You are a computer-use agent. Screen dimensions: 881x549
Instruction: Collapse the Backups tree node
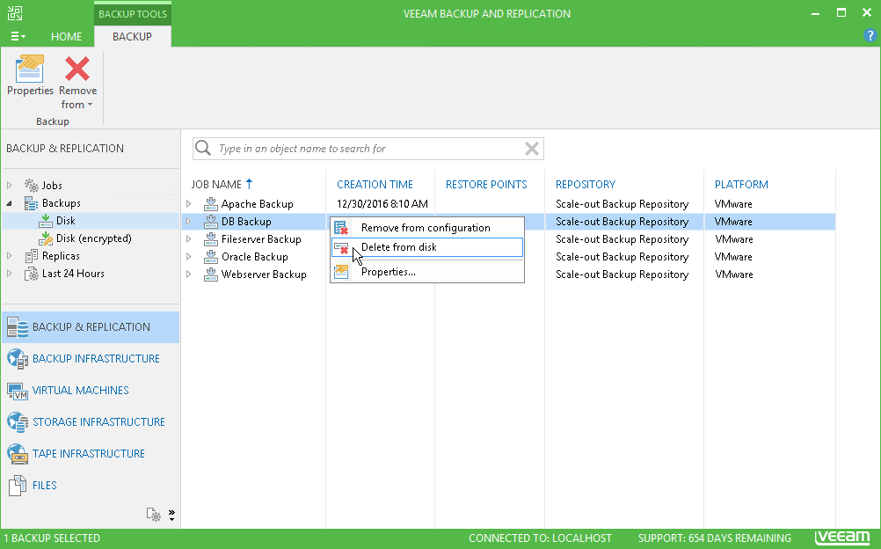(x=10, y=203)
